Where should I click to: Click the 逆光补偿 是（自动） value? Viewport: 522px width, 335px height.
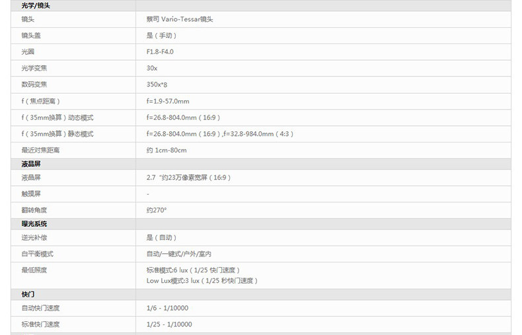(x=161, y=237)
